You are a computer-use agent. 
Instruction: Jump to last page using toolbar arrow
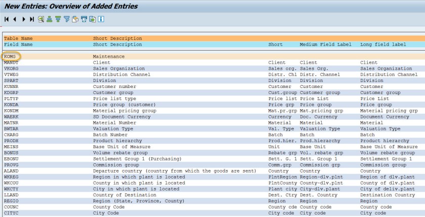click(x=32, y=19)
